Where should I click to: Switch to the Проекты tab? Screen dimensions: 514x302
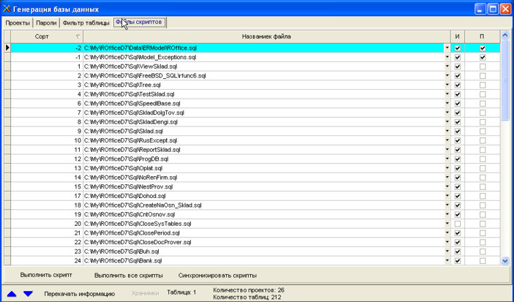[18, 22]
